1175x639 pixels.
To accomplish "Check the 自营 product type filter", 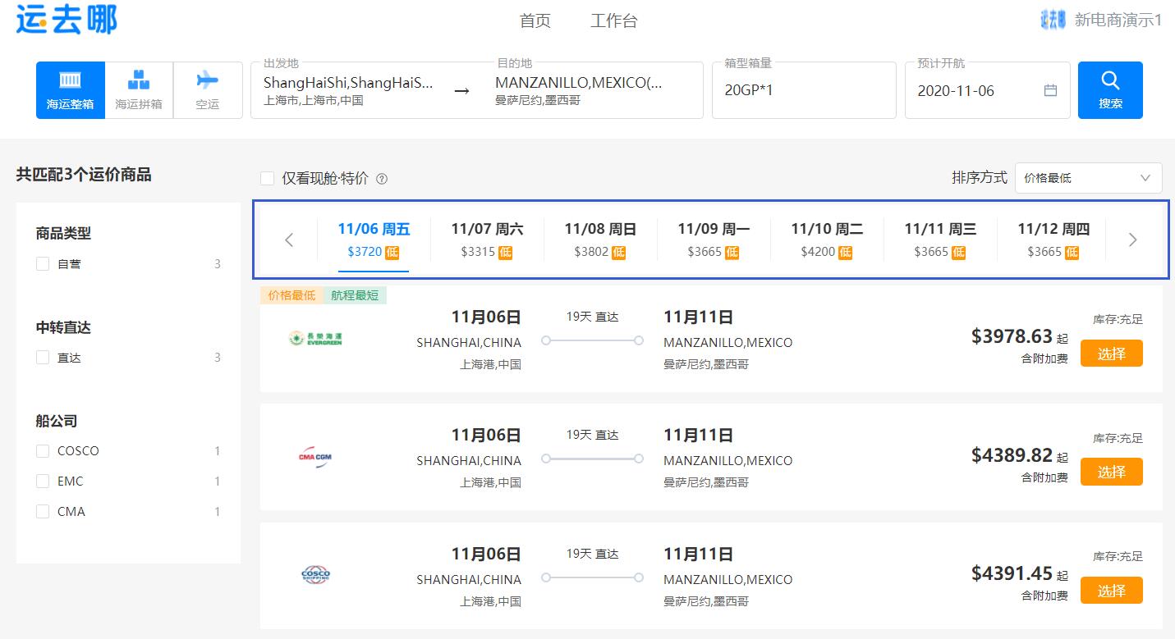I will (x=43, y=264).
